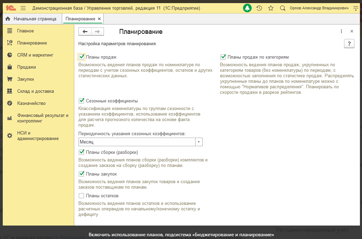Go back with the left arrow
This screenshot has height=239, width=362.
tap(85, 32)
